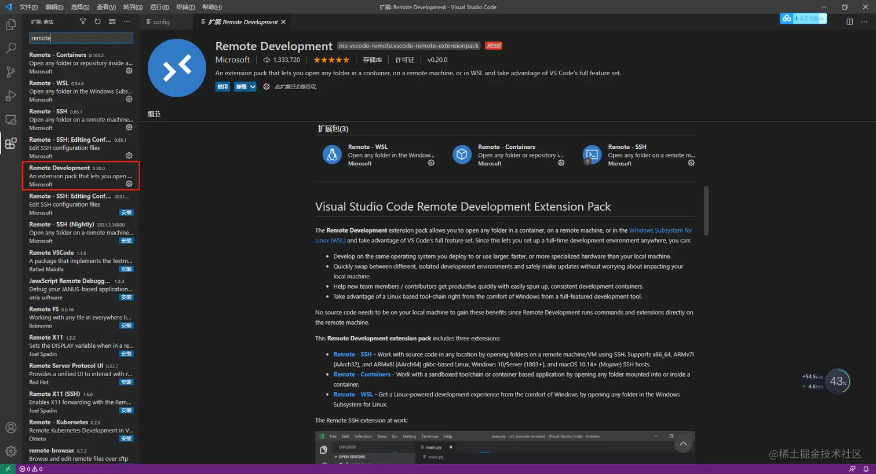
Task: Click the Remote - SSH pack gear icon
Action: click(691, 163)
